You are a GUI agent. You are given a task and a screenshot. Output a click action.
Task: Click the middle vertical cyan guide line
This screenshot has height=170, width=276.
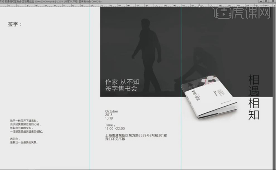pyautogui.click(x=181, y=128)
